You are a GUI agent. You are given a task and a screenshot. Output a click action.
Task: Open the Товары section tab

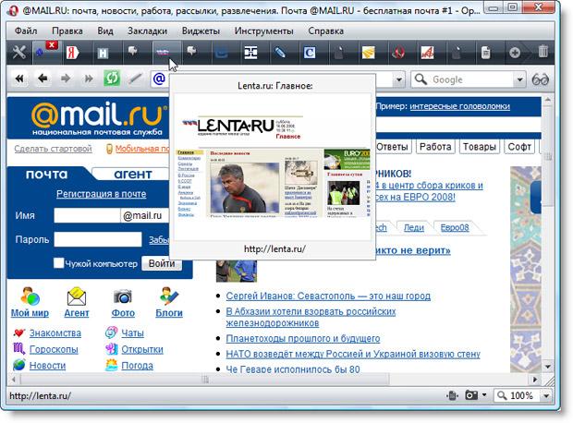480,147
